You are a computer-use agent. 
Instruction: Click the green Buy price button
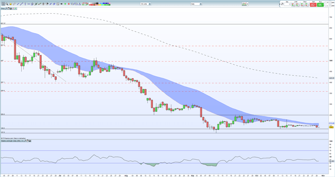pyautogui.click(x=320, y=5)
